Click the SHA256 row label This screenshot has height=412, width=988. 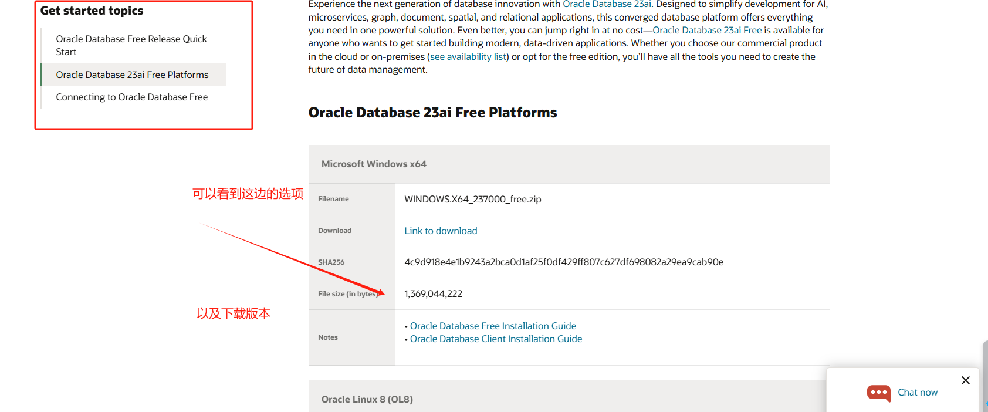pyautogui.click(x=331, y=262)
